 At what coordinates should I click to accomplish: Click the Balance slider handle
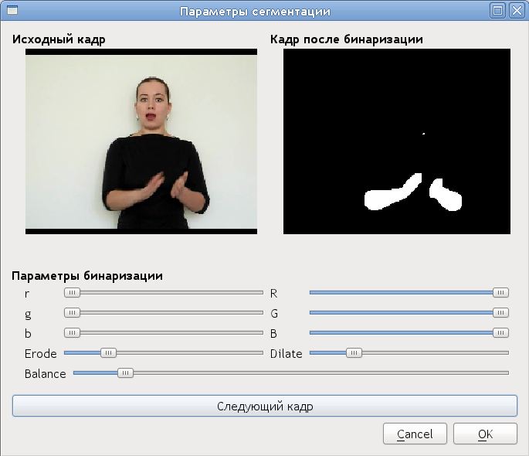coord(126,373)
